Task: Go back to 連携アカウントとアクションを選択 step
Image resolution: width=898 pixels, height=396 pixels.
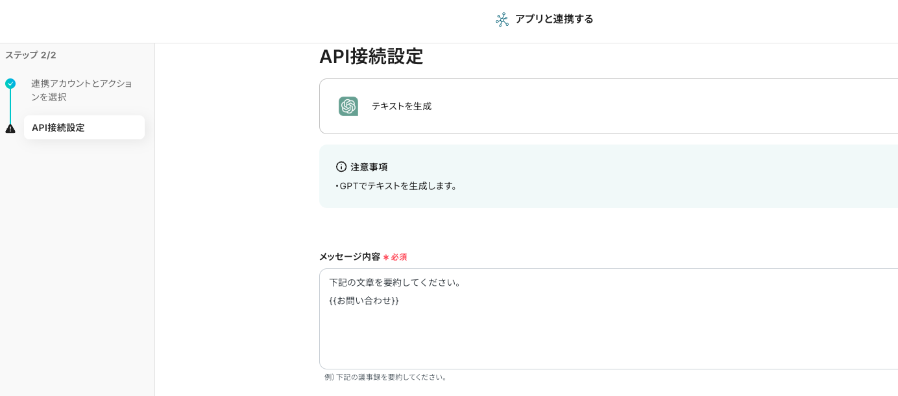Action: pos(81,90)
